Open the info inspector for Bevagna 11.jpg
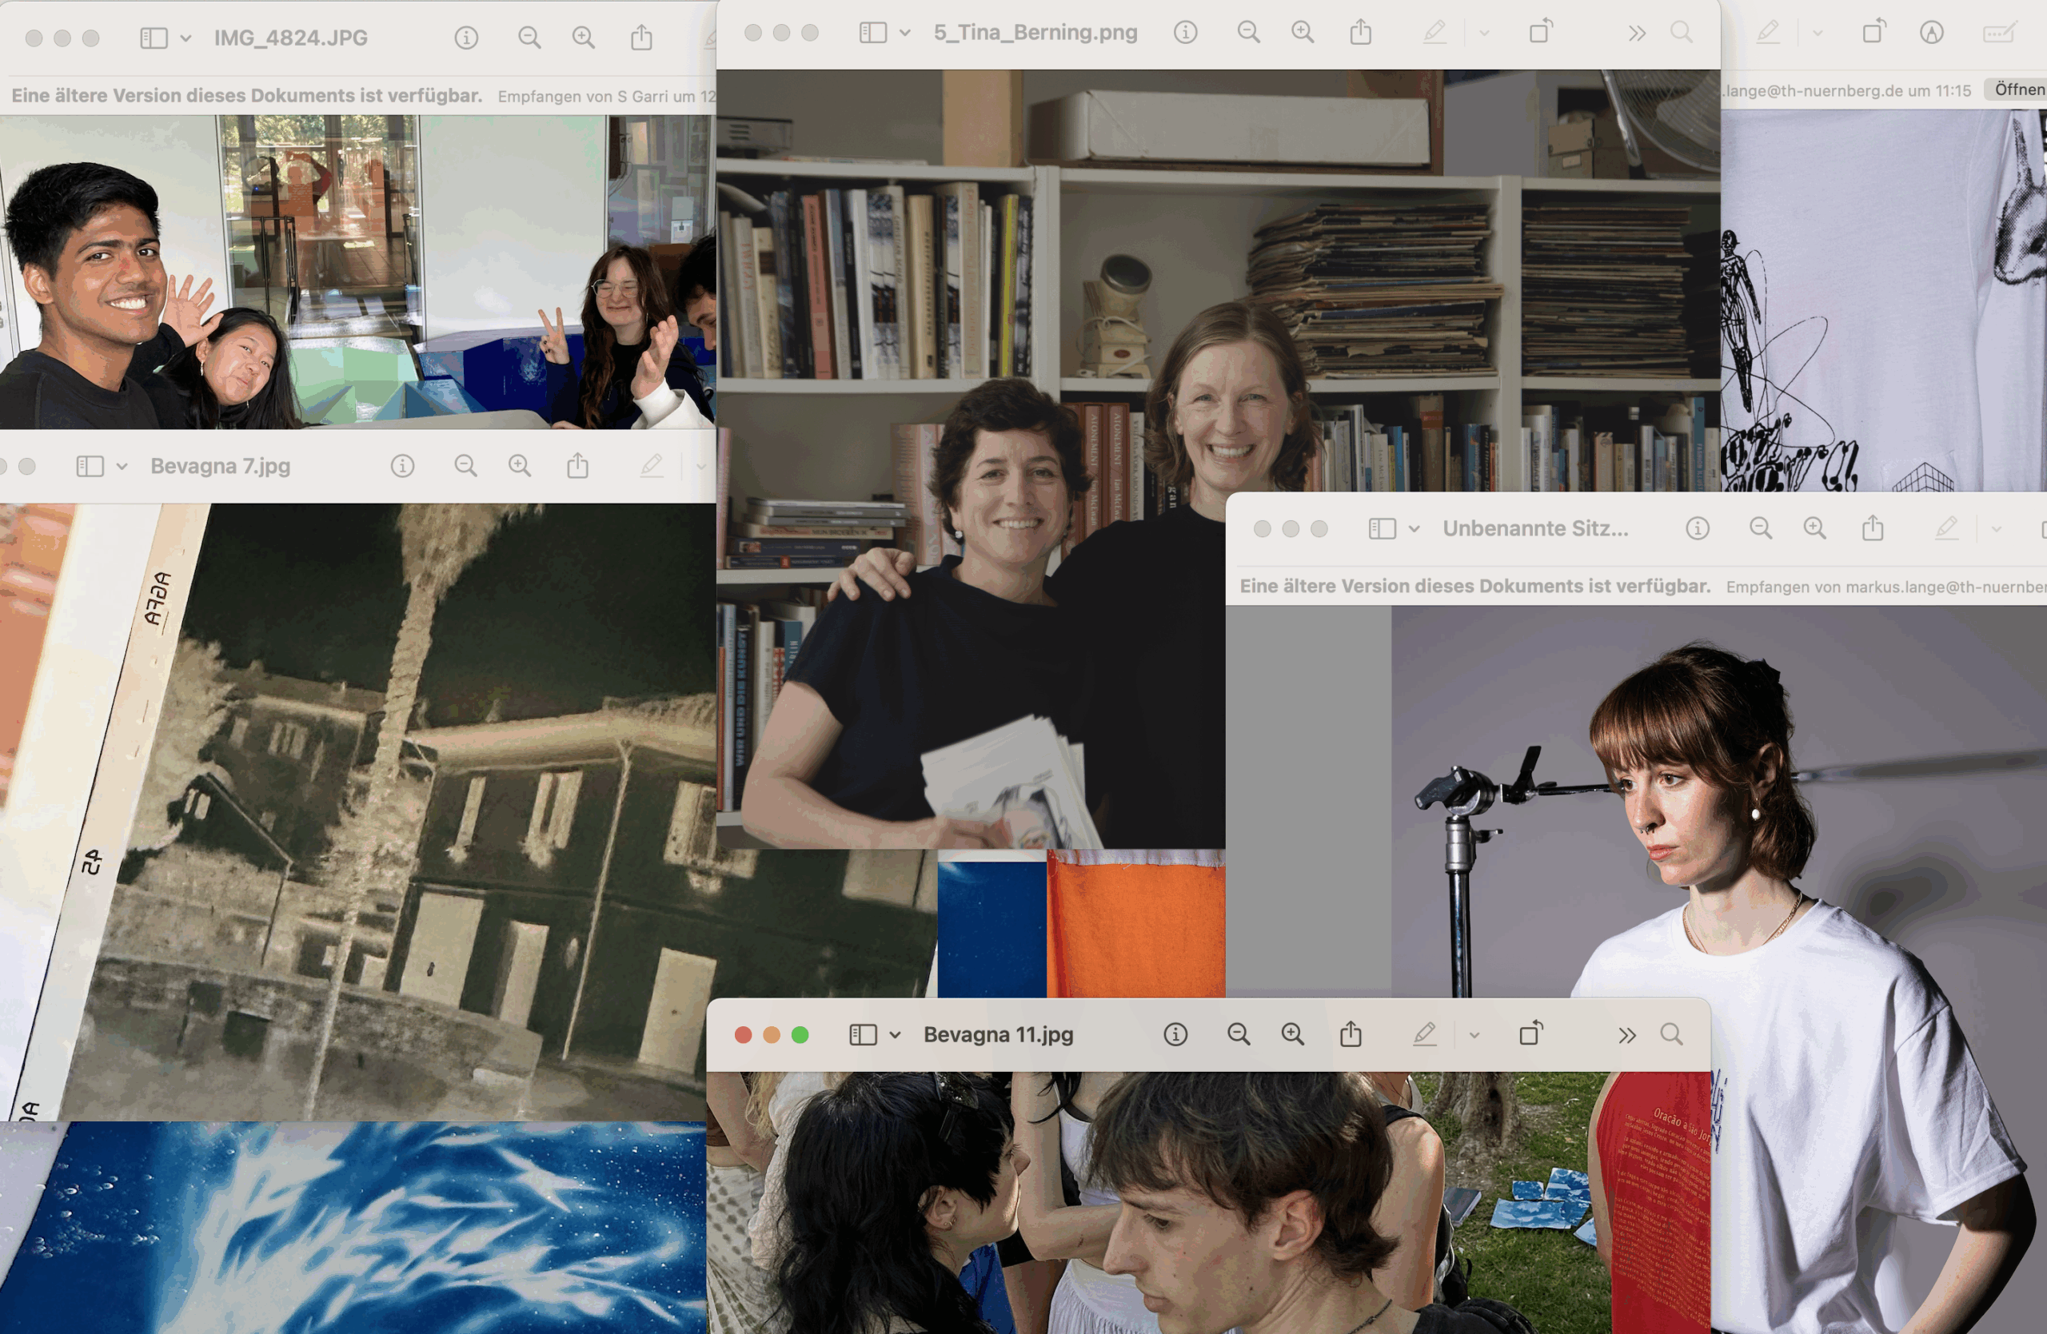 pyautogui.click(x=1175, y=1034)
